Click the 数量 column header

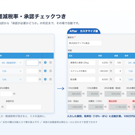click(116, 56)
